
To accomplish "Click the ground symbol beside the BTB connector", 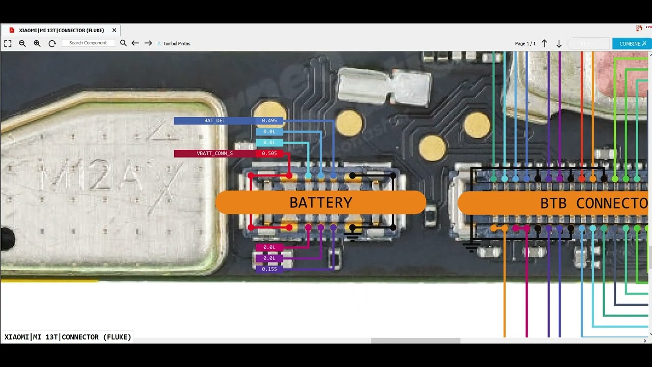I will (471, 248).
